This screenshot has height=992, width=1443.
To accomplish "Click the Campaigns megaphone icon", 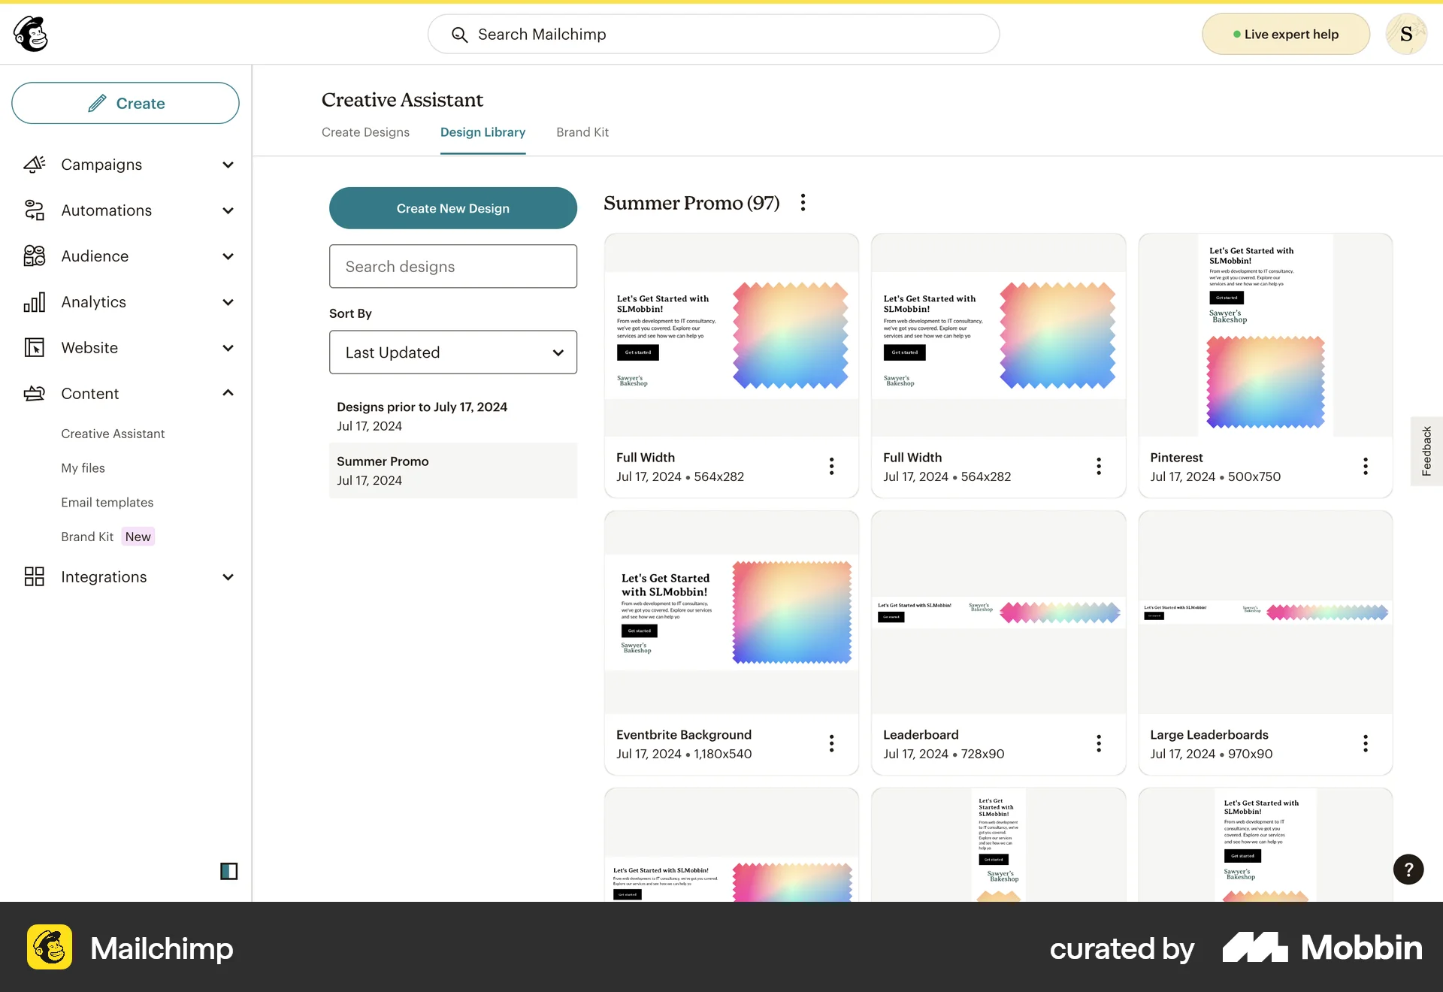I will (35, 165).
